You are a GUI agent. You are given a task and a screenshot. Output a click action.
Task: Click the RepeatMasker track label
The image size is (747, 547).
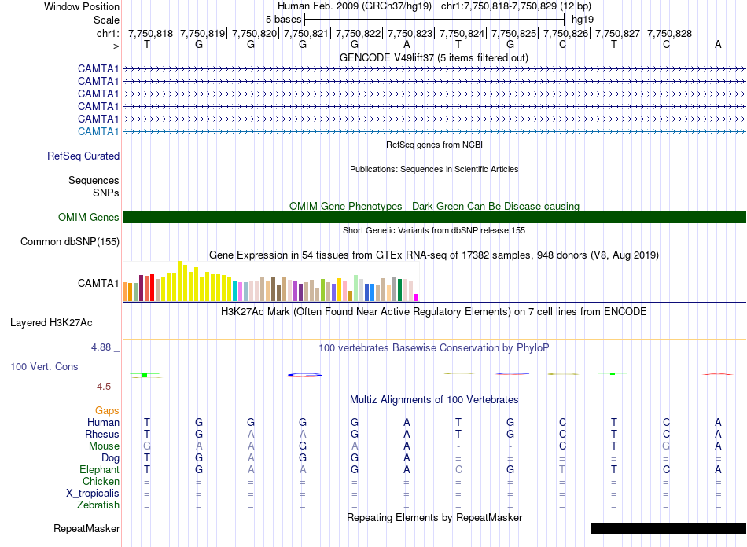point(86,528)
